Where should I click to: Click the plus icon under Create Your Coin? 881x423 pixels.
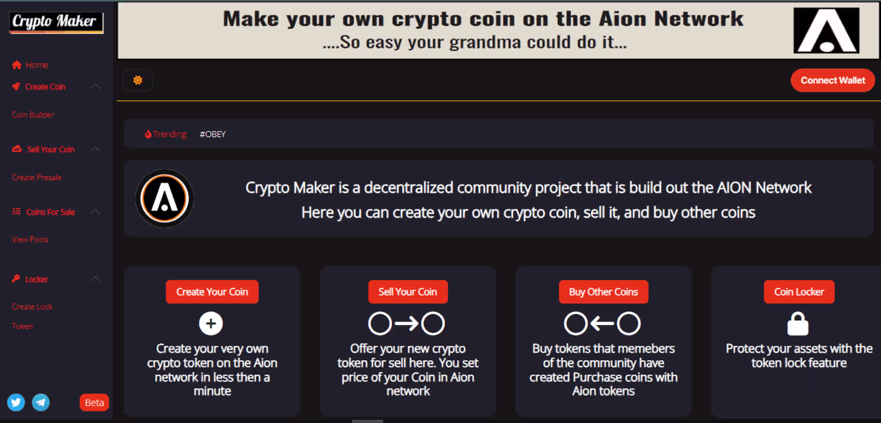211,323
